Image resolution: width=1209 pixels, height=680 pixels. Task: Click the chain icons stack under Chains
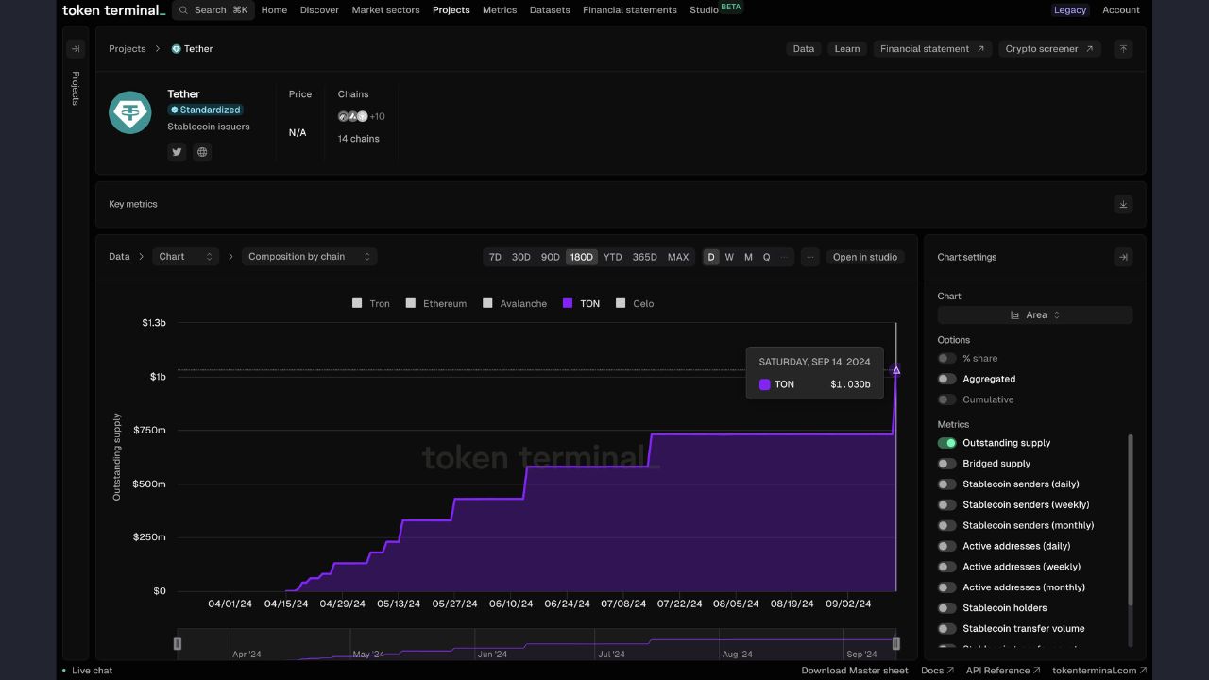pyautogui.click(x=353, y=116)
